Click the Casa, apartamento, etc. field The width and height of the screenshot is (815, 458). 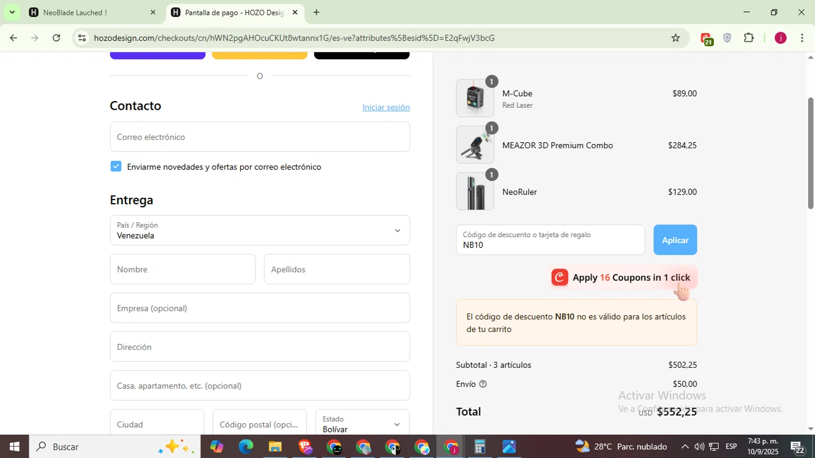tap(260, 386)
